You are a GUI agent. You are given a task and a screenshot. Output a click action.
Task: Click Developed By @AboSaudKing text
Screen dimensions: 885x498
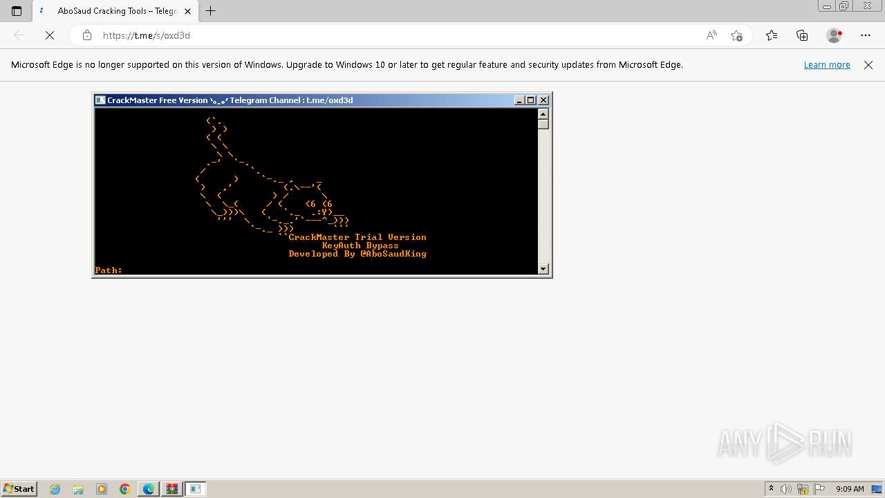tap(357, 254)
